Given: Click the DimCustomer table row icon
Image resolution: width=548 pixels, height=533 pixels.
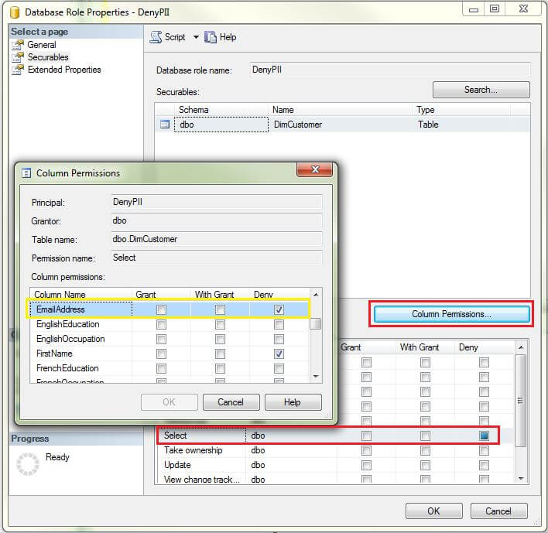Looking at the screenshot, I should click(x=165, y=125).
